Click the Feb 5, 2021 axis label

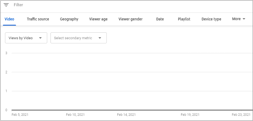(x=20, y=114)
